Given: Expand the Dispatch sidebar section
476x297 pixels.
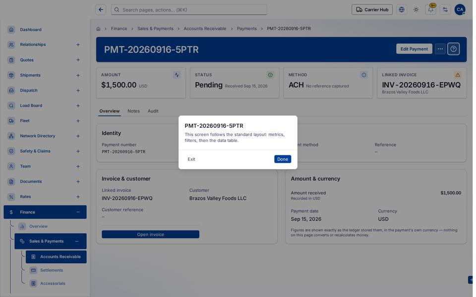Looking at the screenshot, I should coord(78,90).
